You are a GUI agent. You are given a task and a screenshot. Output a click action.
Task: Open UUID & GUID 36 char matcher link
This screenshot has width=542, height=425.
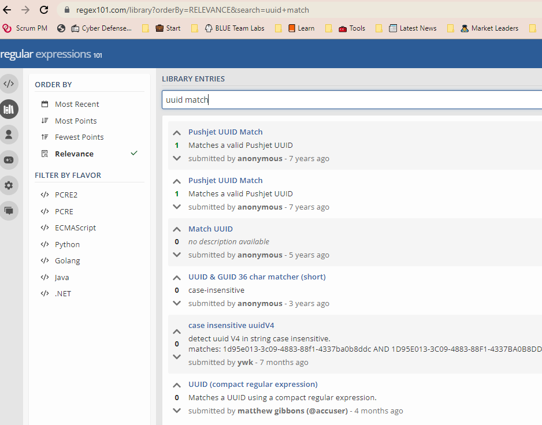(257, 277)
